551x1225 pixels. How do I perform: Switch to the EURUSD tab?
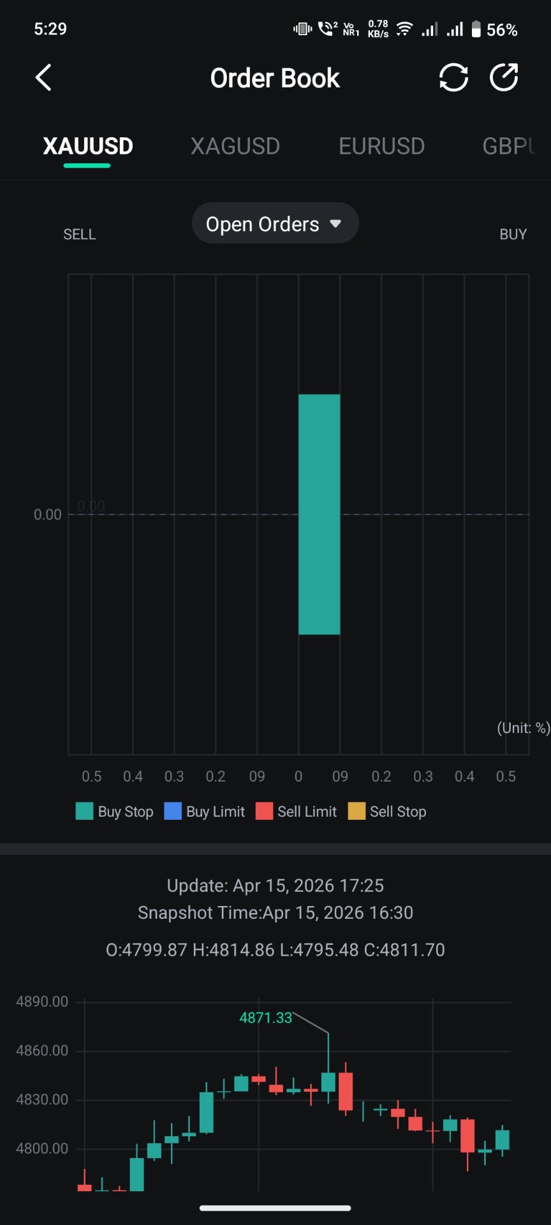point(381,146)
